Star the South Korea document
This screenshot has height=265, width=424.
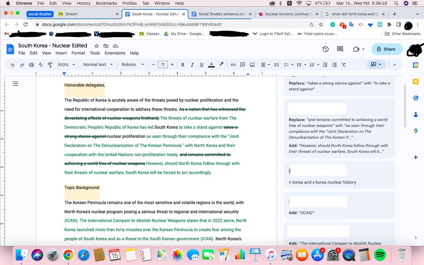(96, 46)
